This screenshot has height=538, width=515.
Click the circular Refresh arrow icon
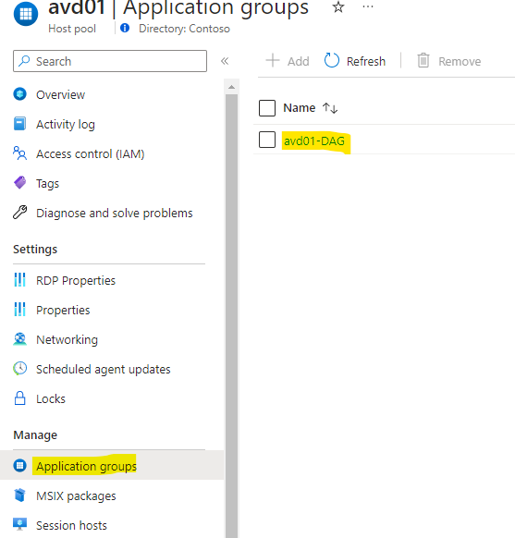(x=332, y=60)
